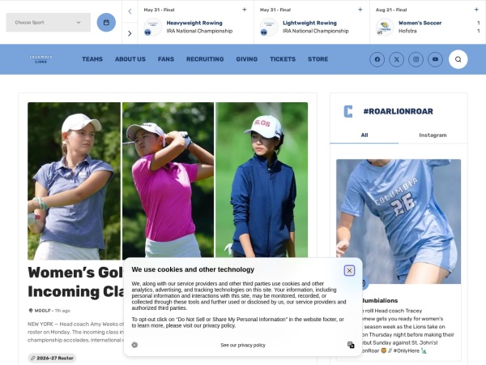The width and height of the screenshot is (486, 365).
Task: Click the Columbia C logo beside #ROARLIONROAR
Action: coord(348,111)
